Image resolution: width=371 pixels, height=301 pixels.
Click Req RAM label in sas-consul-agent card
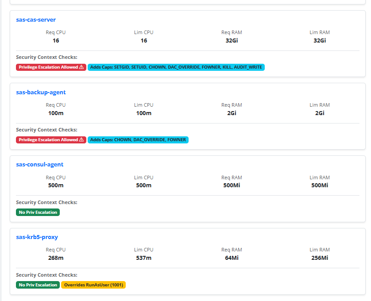232,178
